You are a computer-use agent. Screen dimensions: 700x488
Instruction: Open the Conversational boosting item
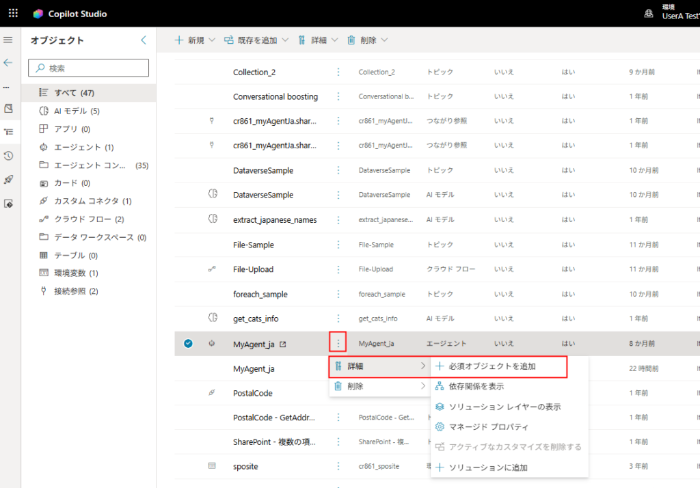275,96
